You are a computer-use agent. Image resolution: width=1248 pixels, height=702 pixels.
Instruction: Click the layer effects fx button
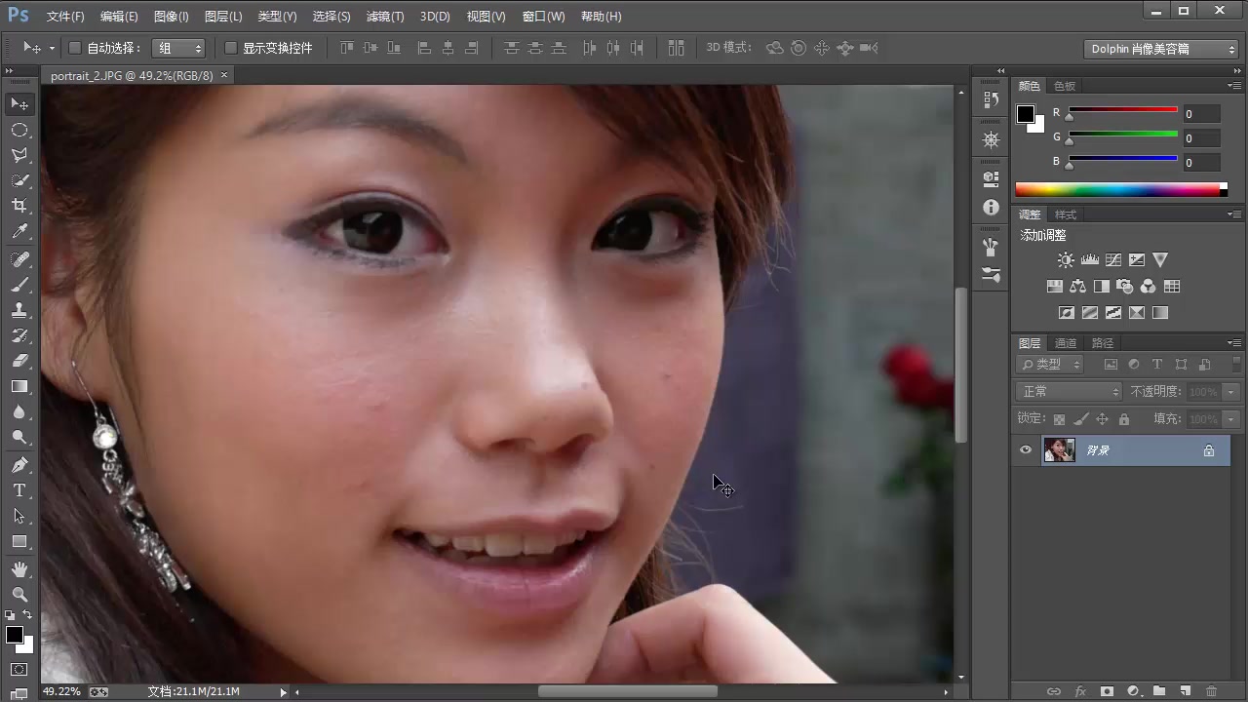pyautogui.click(x=1080, y=691)
